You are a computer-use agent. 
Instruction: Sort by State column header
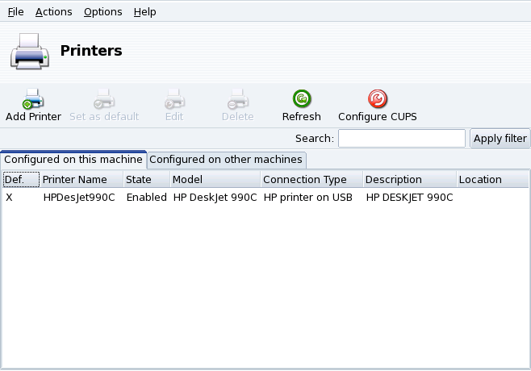point(146,179)
